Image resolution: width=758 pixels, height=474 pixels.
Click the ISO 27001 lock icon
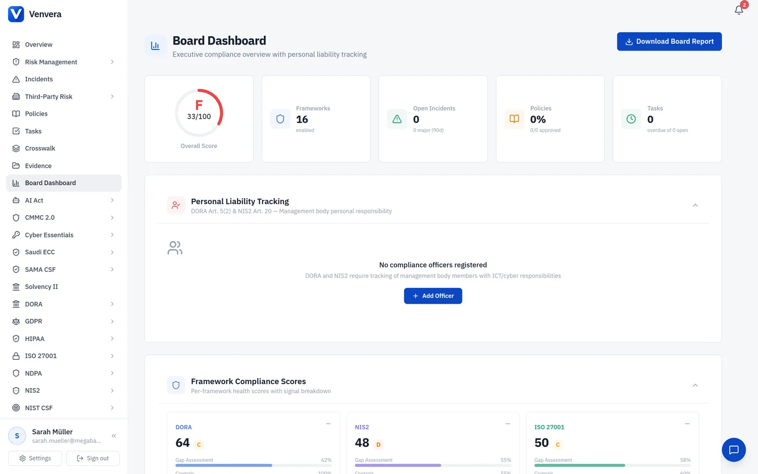pyautogui.click(x=16, y=356)
